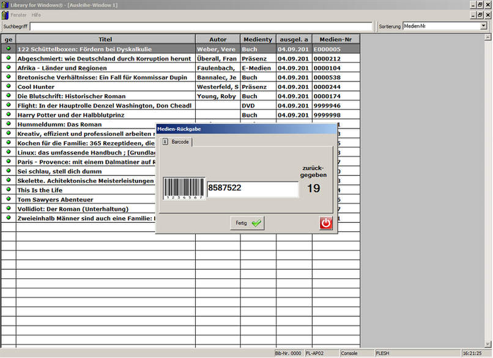
Task: Click the scroll up arrow of the list
Action: [x=487, y=37]
